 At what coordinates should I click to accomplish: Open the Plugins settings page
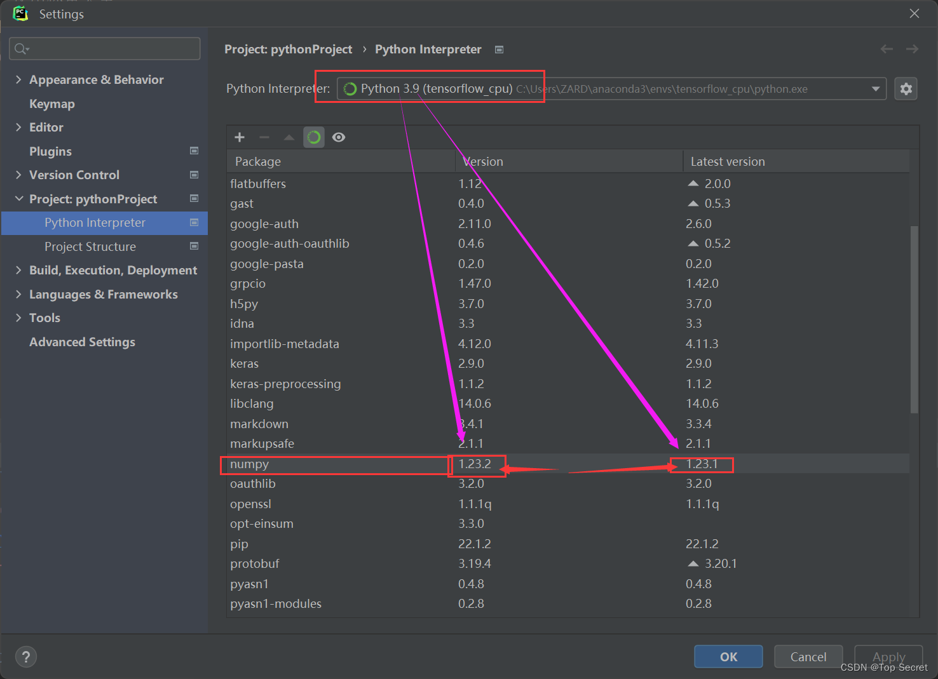click(50, 151)
